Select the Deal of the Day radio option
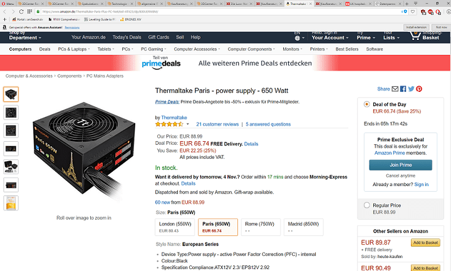 [x=366, y=104]
